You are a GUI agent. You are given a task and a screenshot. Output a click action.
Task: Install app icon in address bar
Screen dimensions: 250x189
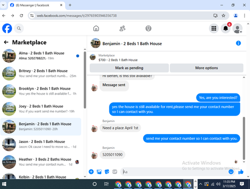tap(215, 15)
